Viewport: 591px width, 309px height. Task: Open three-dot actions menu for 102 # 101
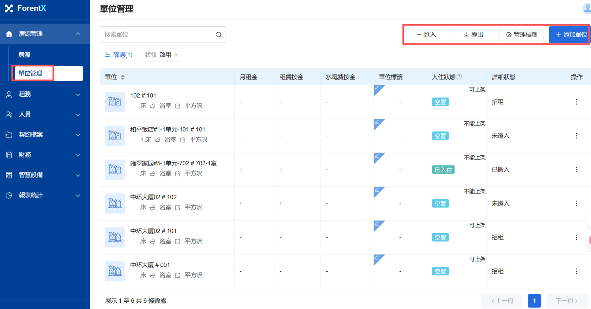[x=576, y=102]
